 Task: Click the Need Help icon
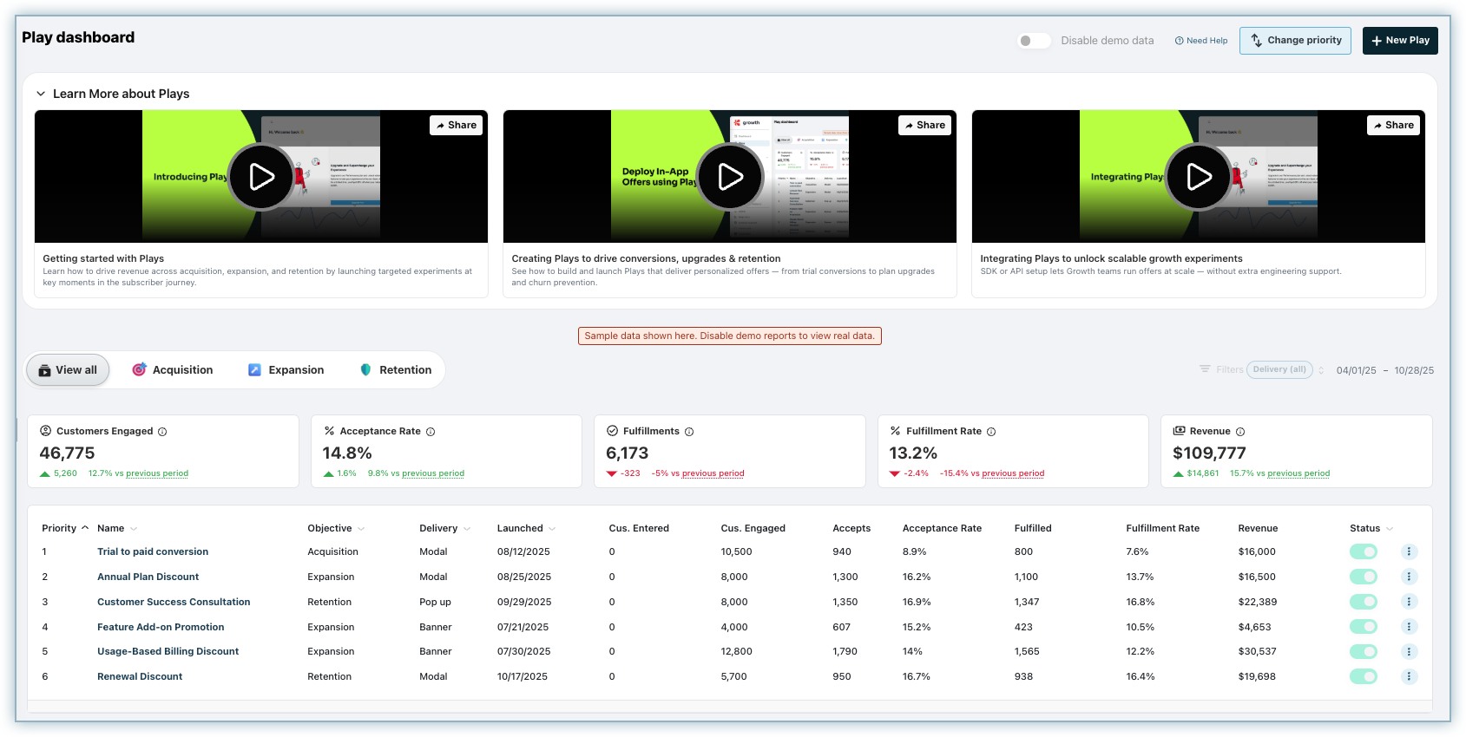(1179, 41)
